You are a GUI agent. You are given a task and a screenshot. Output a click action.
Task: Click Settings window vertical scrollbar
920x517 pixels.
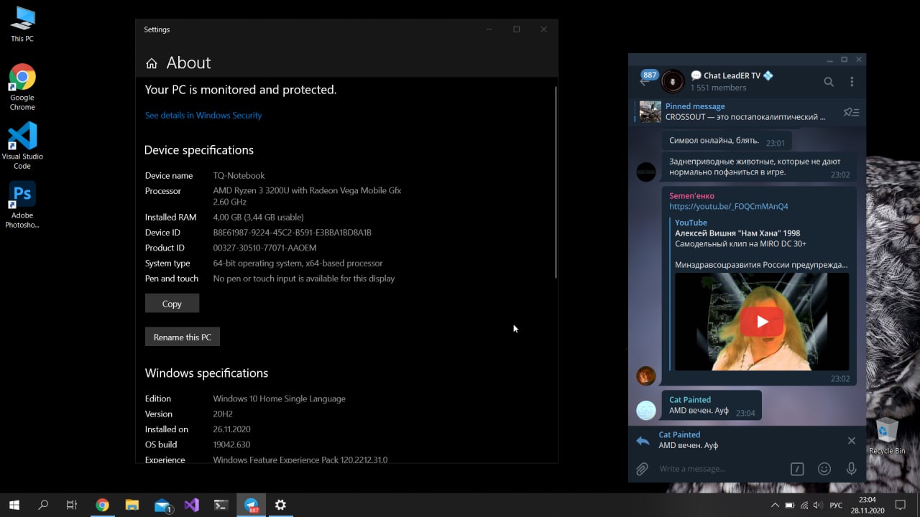point(556,182)
